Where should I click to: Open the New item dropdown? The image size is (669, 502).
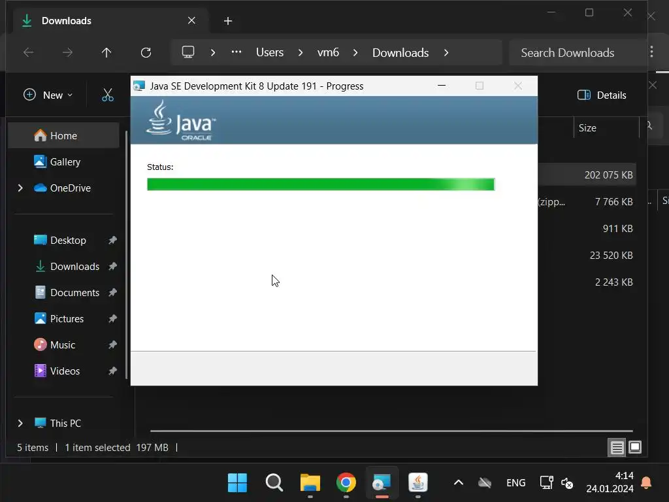pyautogui.click(x=48, y=95)
